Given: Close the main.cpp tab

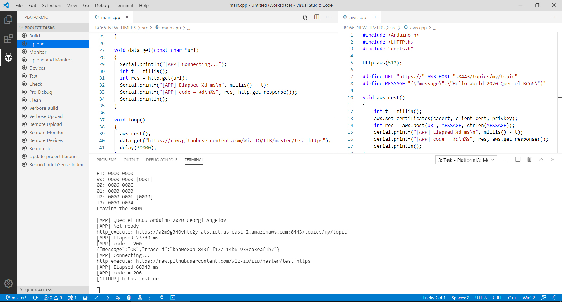Looking at the screenshot, I should pyautogui.click(x=127, y=17).
